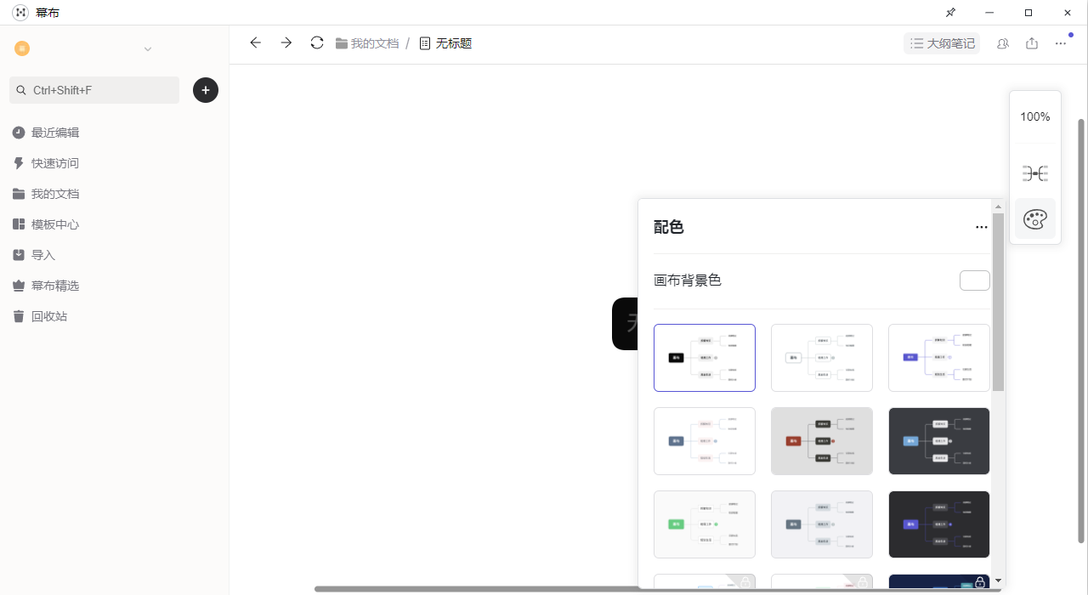The height and width of the screenshot is (595, 1088).
Task: Click the folder icon in breadcrumb
Action: coord(342,43)
